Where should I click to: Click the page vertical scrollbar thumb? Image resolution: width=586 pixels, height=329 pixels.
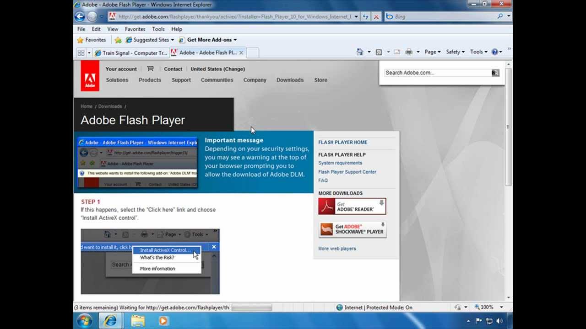click(x=508, y=127)
